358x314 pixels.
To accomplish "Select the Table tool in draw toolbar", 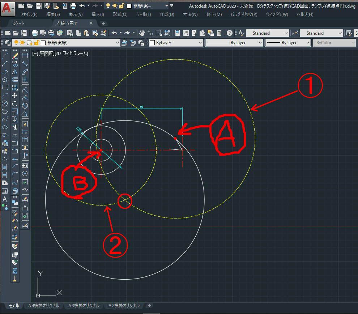I will pos(5,191).
